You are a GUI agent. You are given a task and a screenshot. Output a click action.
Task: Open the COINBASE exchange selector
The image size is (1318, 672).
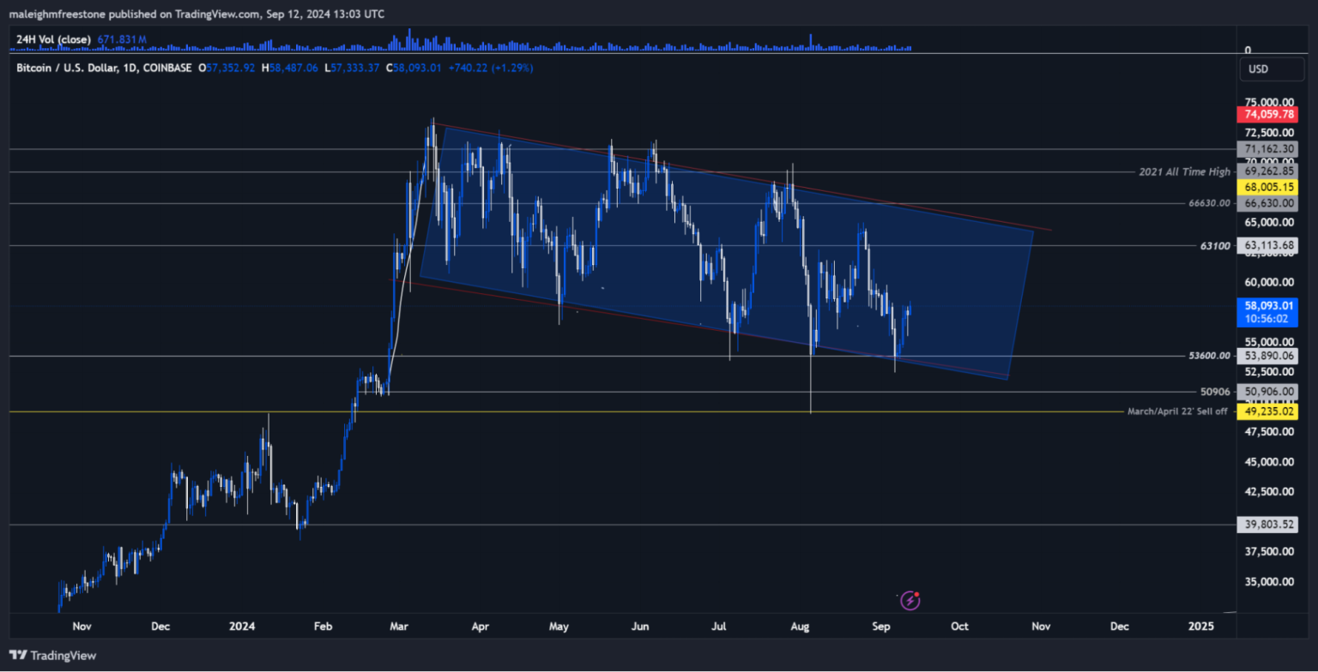(x=168, y=68)
